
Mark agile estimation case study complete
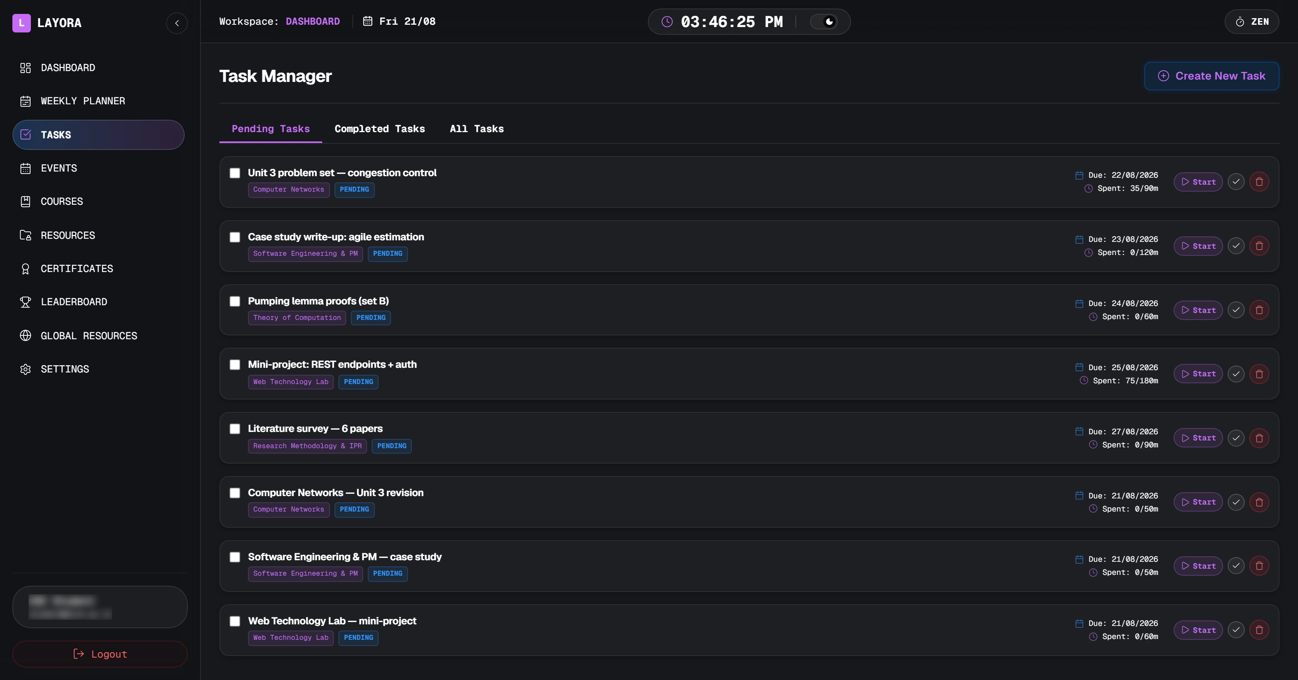[x=1236, y=245]
